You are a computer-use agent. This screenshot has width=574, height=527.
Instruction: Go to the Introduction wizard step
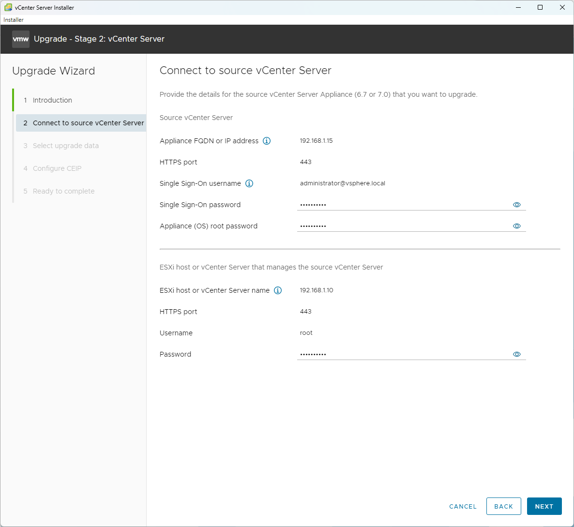click(x=52, y=100)
